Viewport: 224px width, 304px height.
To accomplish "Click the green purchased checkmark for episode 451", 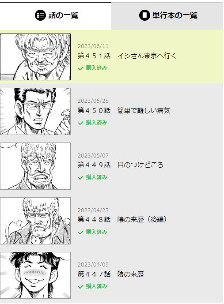I will 80,68.
